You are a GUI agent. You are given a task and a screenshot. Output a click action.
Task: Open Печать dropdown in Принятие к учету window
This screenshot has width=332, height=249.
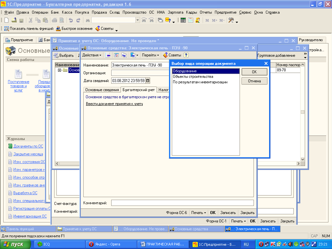[238, 221]
